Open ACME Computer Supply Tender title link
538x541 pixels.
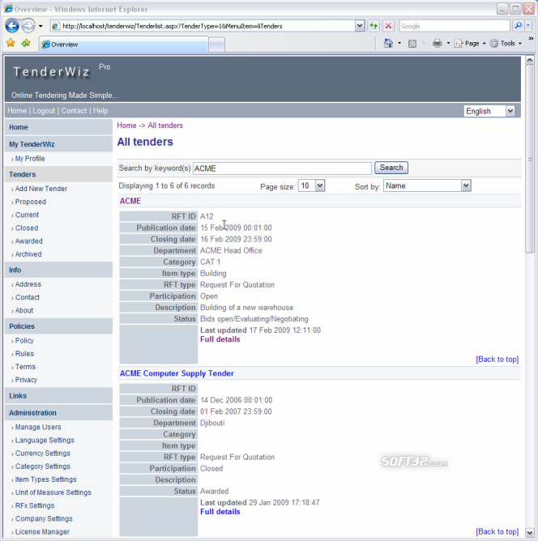(x=177, y=373)
